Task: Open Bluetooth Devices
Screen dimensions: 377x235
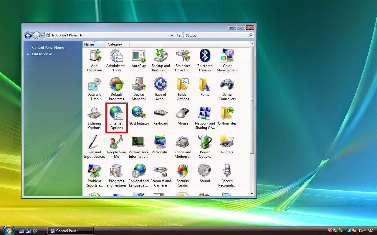Action: [x=205, y=61]
